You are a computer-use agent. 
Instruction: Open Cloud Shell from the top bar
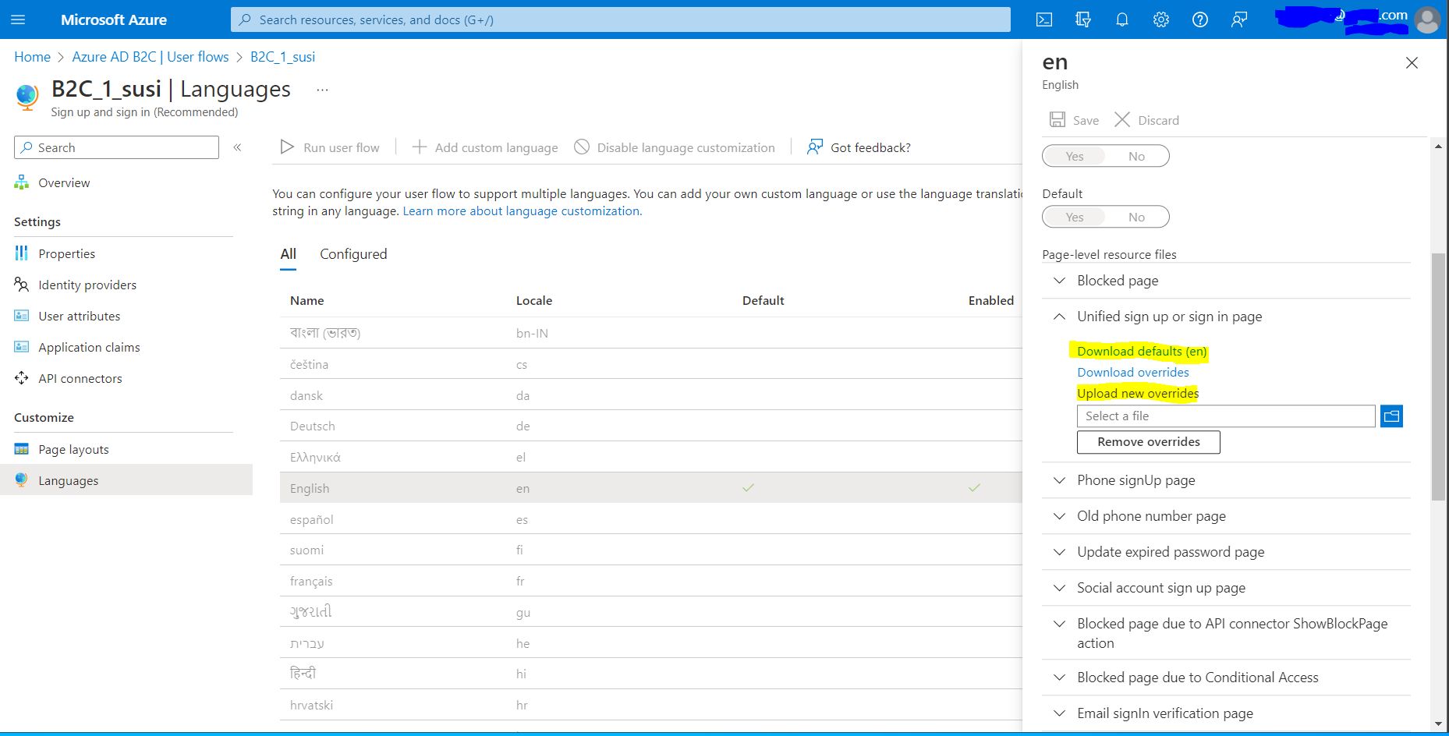coord(1043,19)
